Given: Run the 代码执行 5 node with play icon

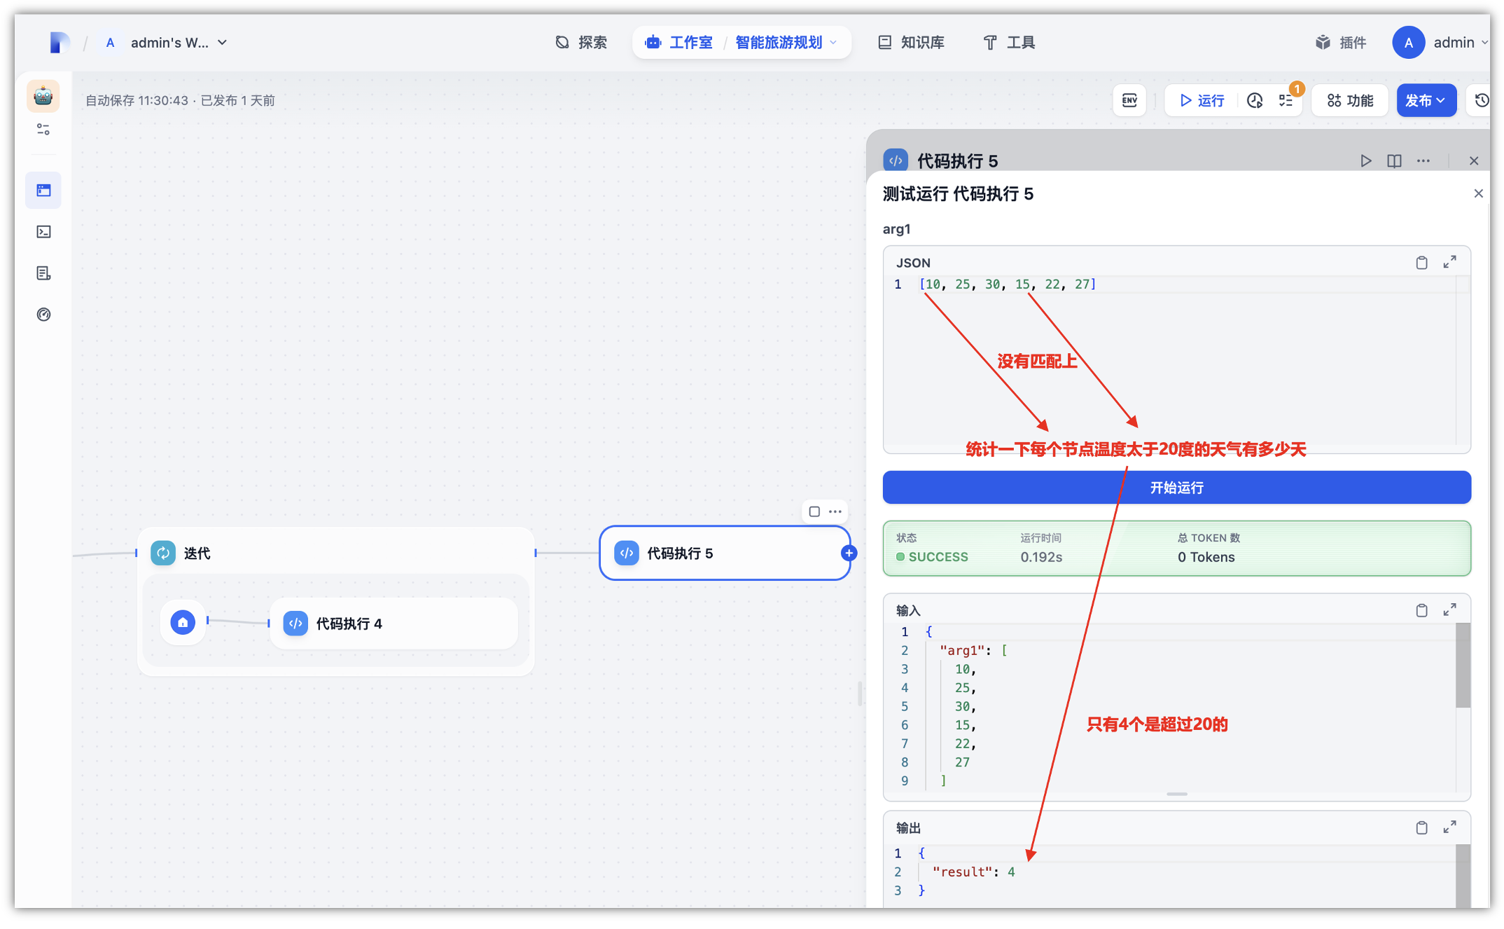Looking at the screenshot, I should (1365, 161).
